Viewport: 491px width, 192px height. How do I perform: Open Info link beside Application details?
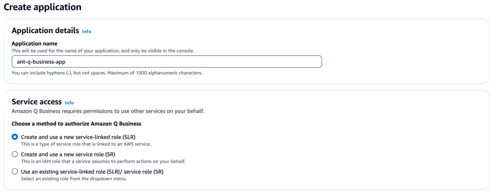(x=86, y=31)
